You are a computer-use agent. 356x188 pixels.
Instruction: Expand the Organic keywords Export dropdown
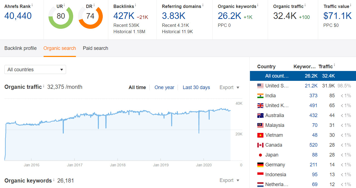point(229,180)
